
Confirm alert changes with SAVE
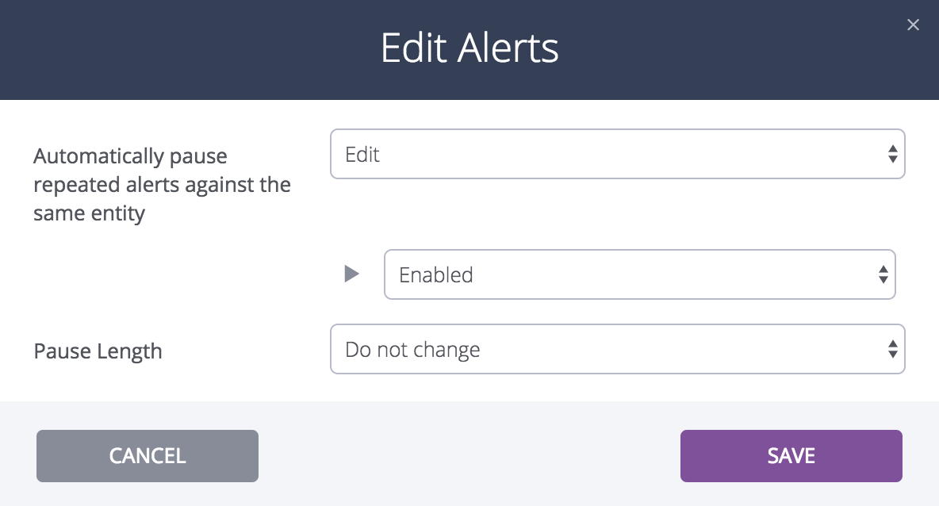coord(790,455)
